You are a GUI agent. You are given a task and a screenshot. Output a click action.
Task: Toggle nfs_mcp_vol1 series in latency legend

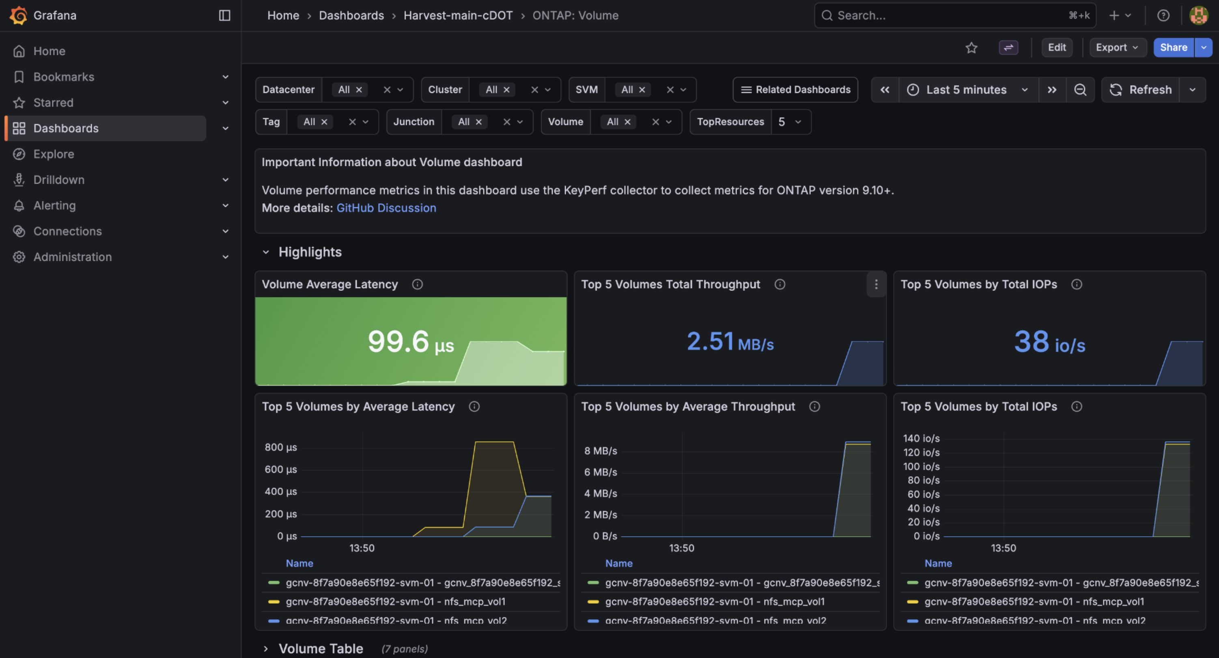coord(395,601)
